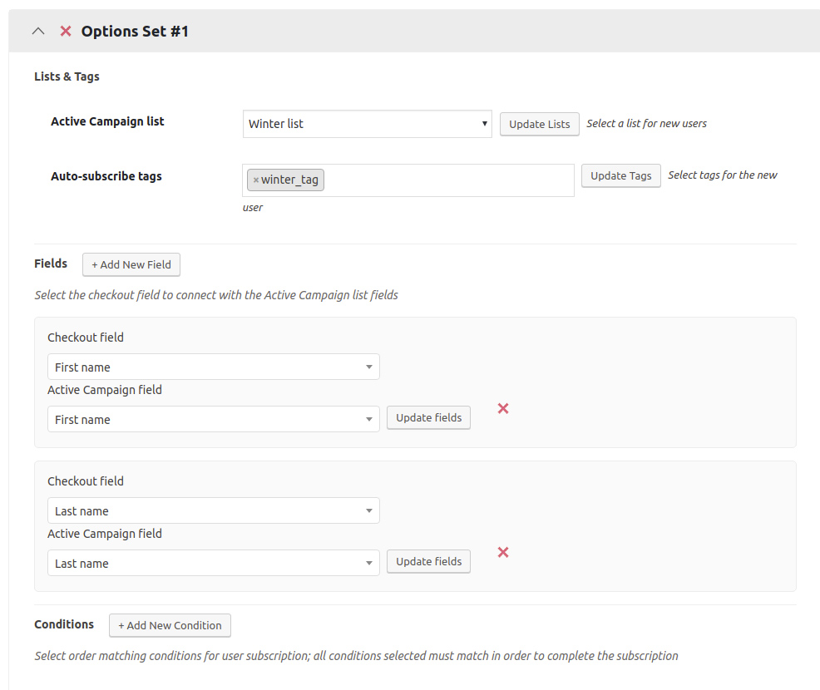
Task: Delete the First name field mapping
Action: 503,408
